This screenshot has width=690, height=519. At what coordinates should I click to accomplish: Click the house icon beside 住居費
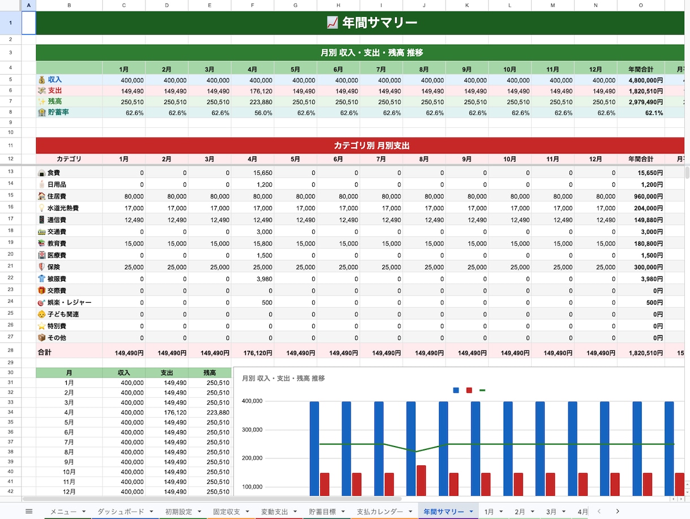[42, 196]
